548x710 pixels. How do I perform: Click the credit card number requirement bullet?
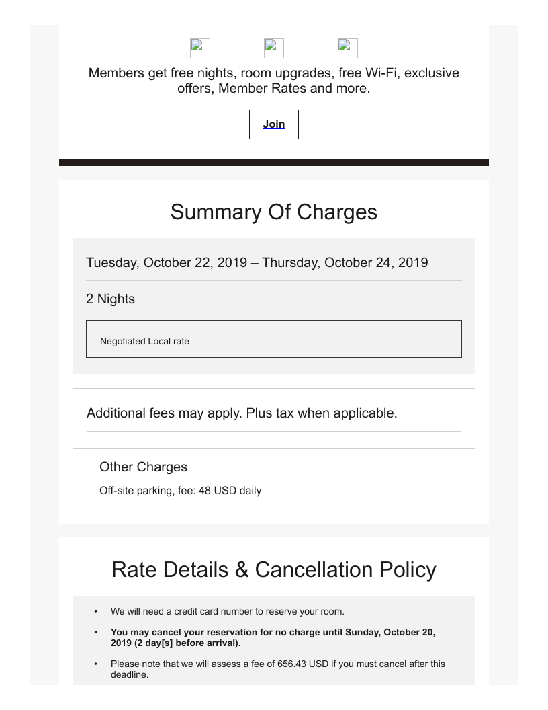(227, 612)
